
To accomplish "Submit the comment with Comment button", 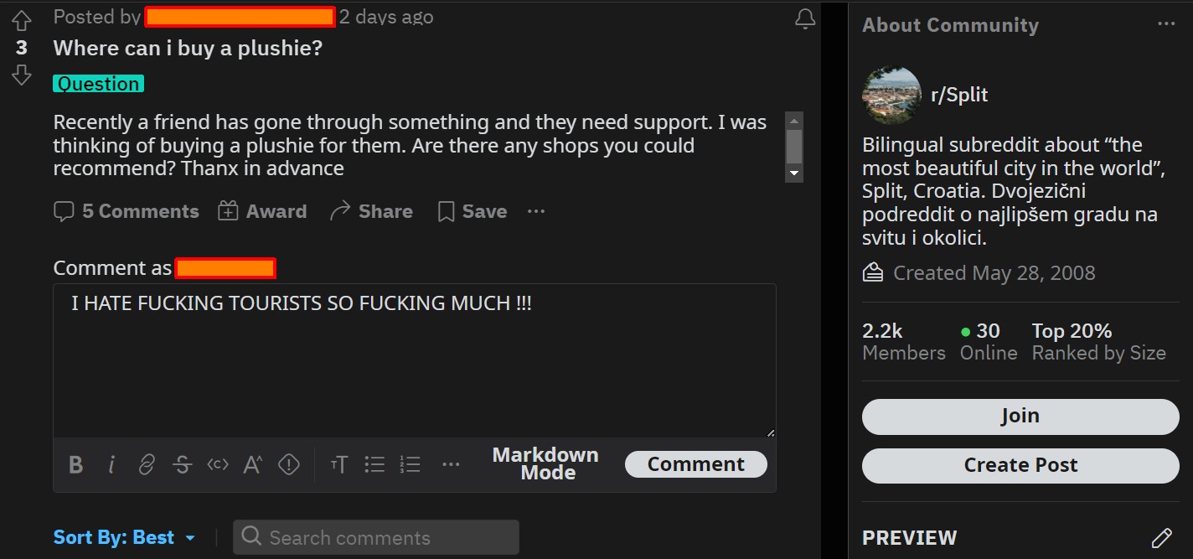I will point(695,464).
